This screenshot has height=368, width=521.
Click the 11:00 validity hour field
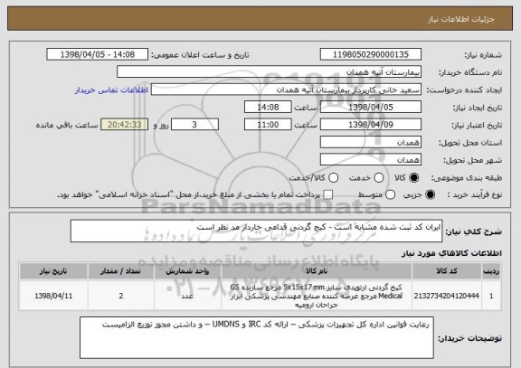coord(268,125)
